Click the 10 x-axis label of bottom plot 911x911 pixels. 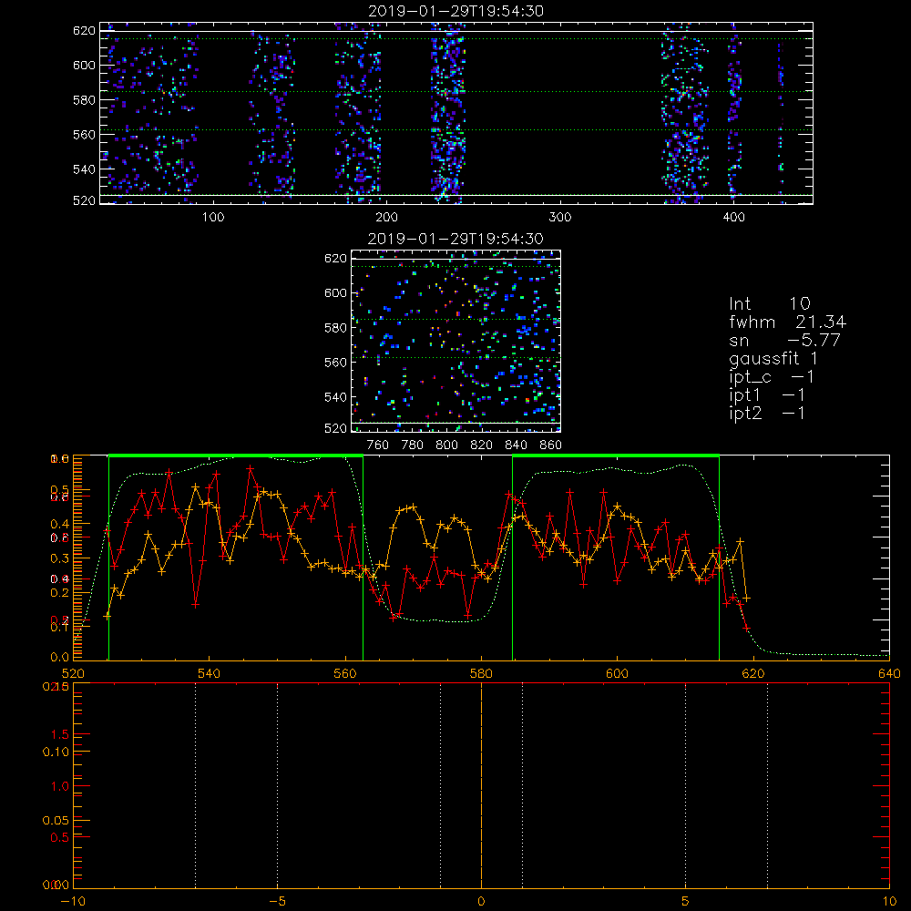click(889, 901)
